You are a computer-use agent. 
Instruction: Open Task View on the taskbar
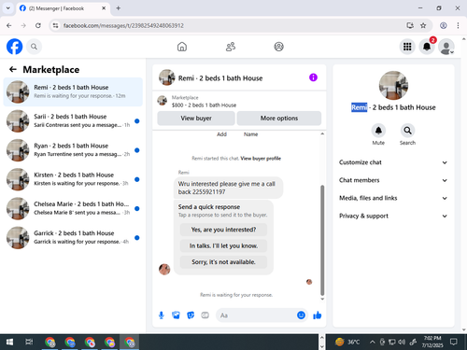29,343
